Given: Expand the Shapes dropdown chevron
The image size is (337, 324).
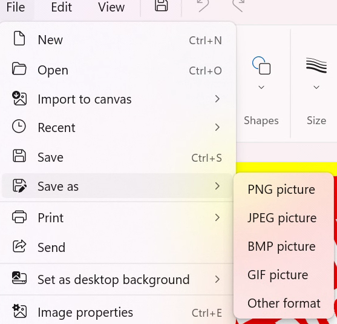Looking at the screenshot, I should (261, 87).
